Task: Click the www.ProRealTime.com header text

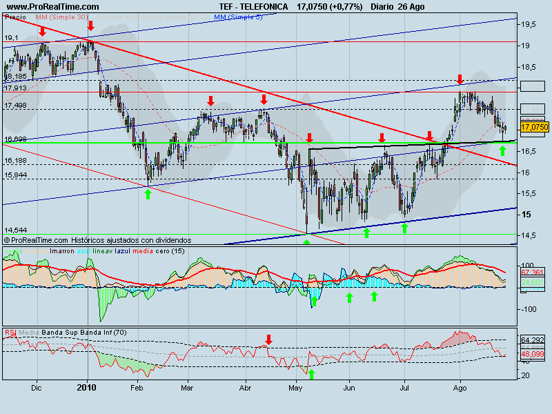Action: tap(53, 7)
